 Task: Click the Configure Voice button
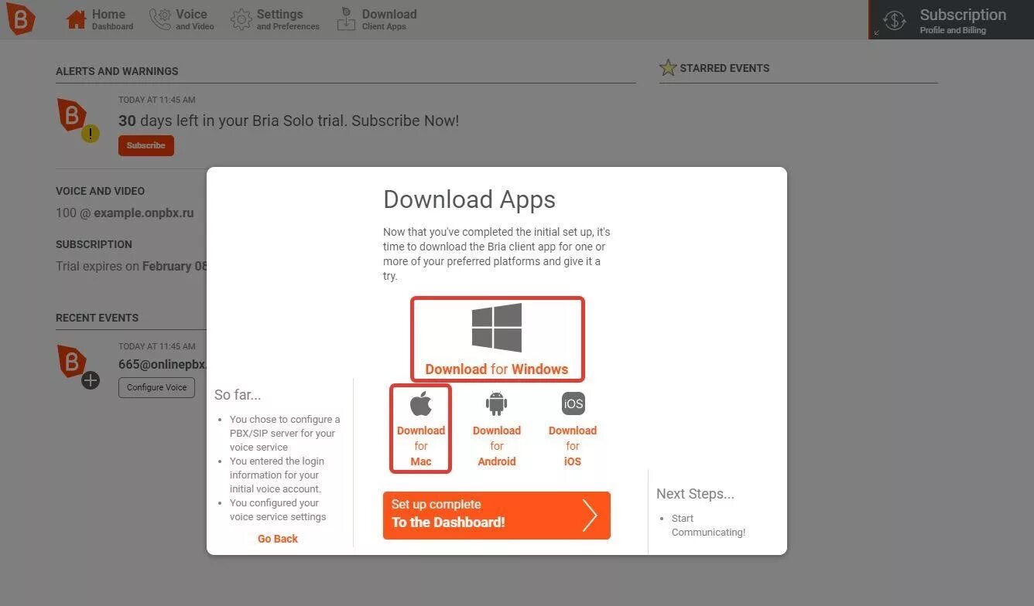[x=156, y=387]
